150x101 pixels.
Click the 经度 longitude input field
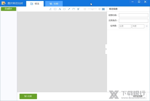125,26
